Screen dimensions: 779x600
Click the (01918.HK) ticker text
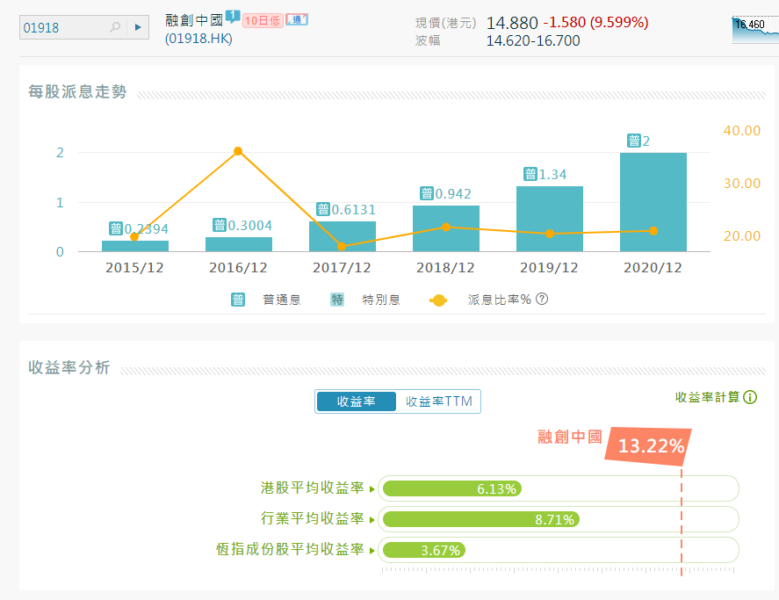point(198,39)
